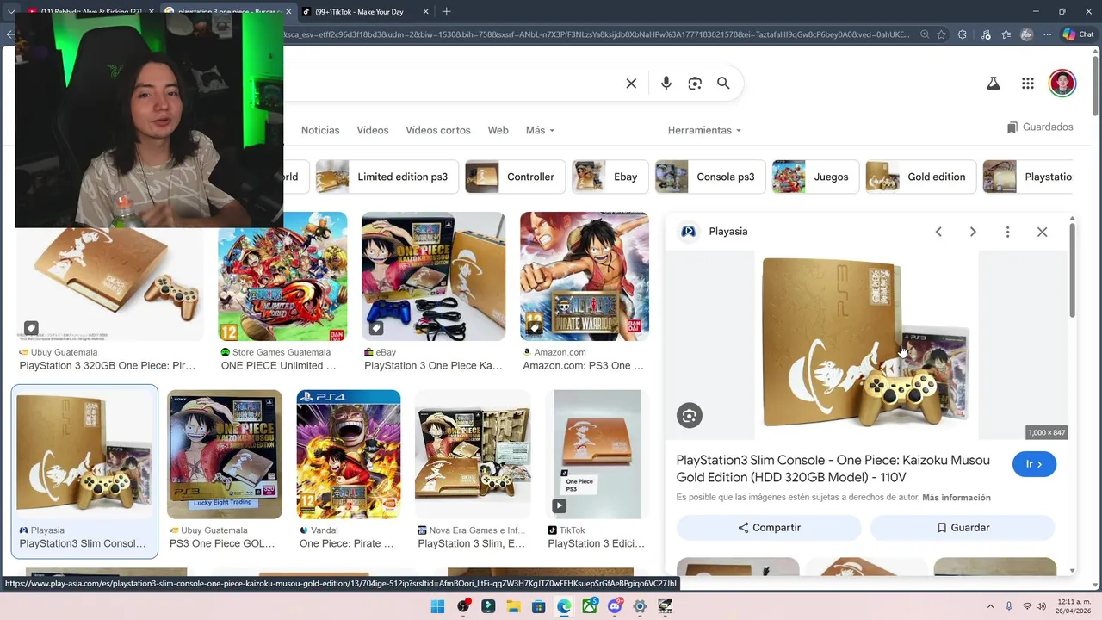
Task: Open the Windows Start menu
Action: click(437, 607)
